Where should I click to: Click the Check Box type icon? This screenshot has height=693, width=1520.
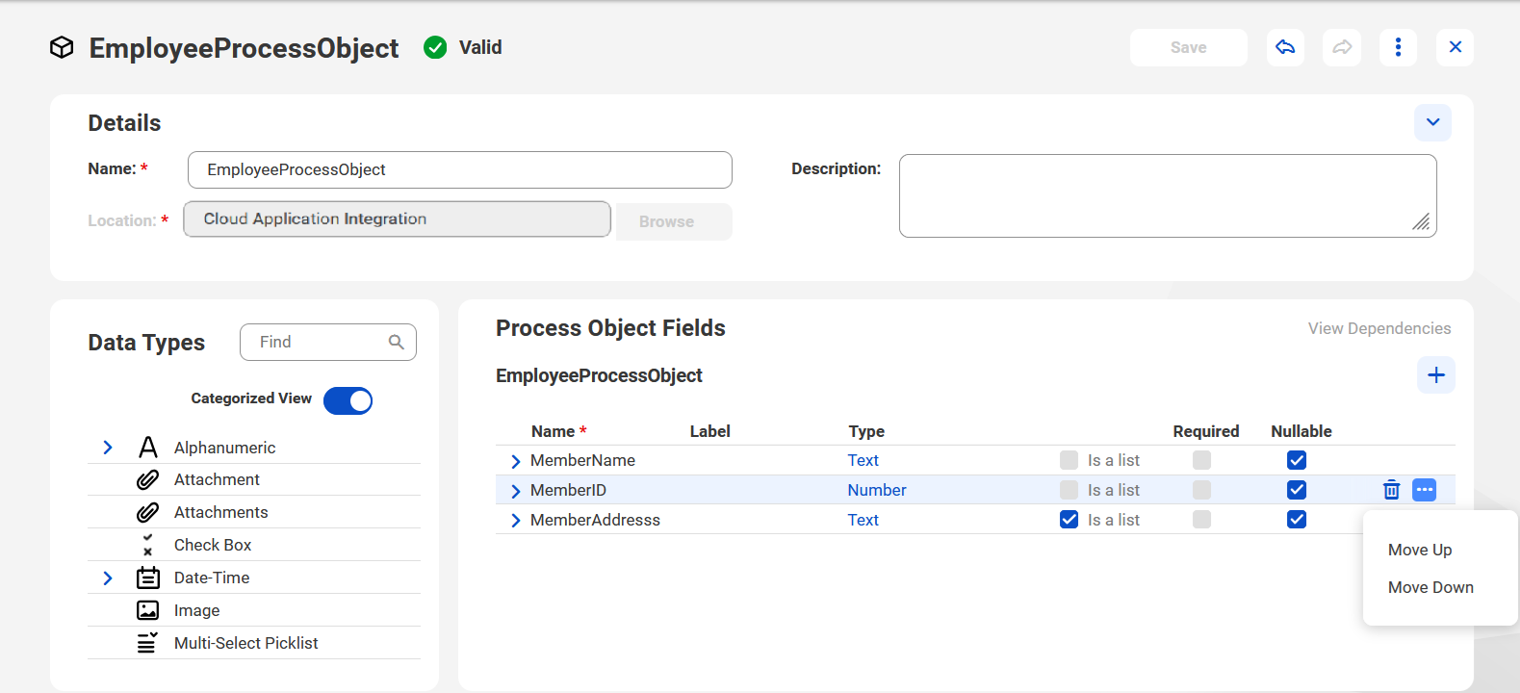point(147,545)
